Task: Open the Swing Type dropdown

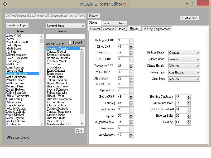Action: pyautogui.click(x=184, y=72)
